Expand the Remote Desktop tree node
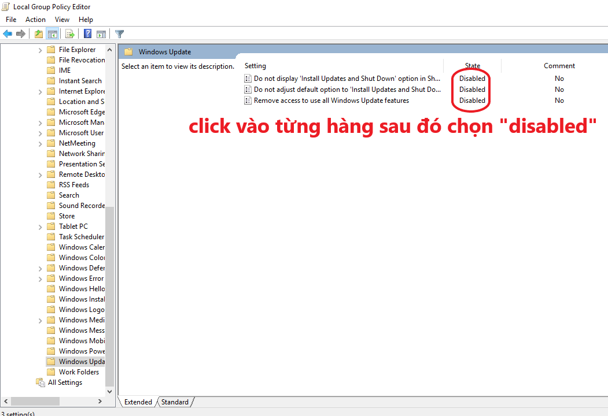Viewport: 608px width, 416px height. click(40, 174)
